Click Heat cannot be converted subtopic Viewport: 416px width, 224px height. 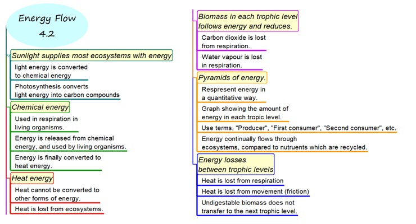click(57, 194)
